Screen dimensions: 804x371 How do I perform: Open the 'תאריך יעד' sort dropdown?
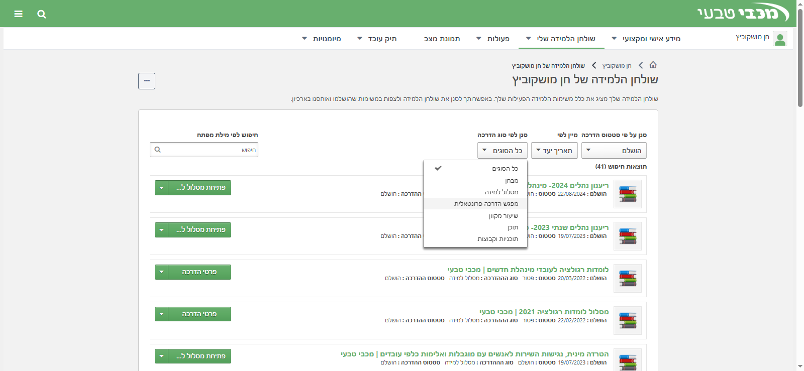point(554,151)
